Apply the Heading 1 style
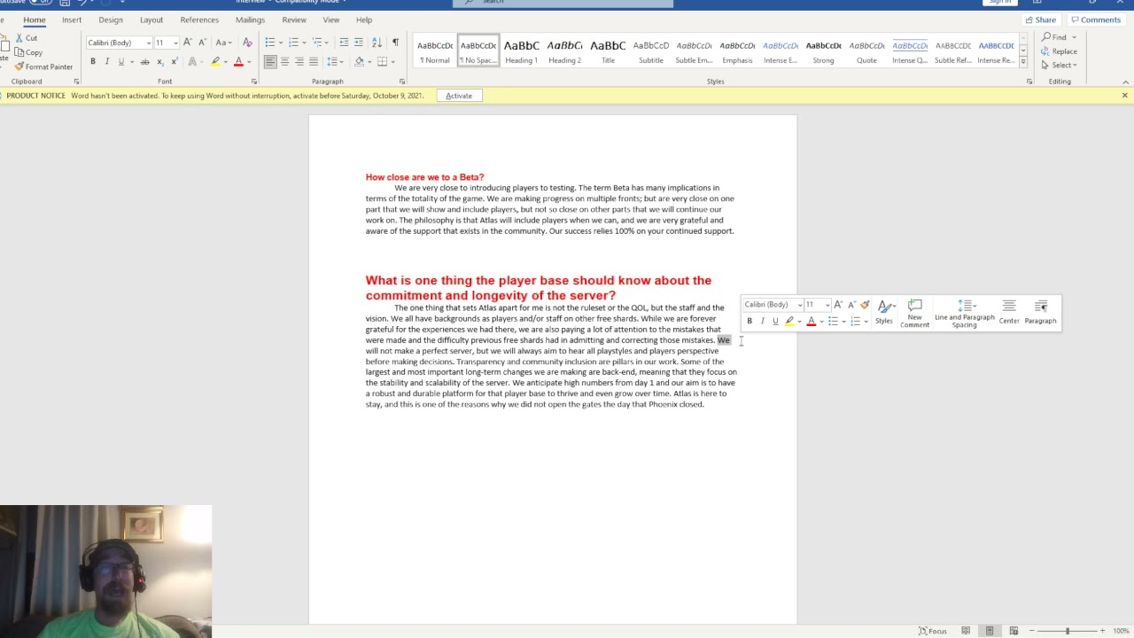 tap(521, 51)
